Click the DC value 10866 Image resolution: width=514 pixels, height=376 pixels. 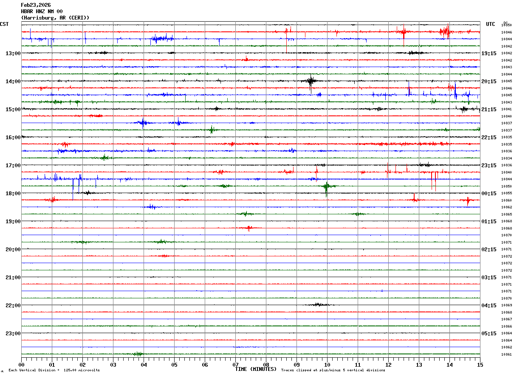[506, 326]
